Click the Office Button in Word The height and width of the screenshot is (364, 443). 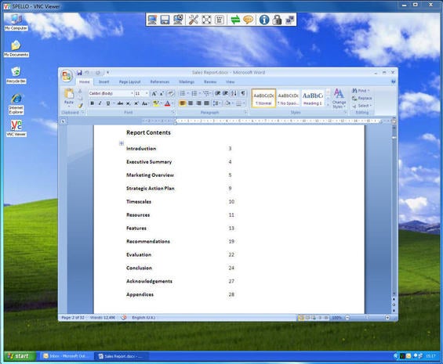pyautogui.click(x=67, y=76)
